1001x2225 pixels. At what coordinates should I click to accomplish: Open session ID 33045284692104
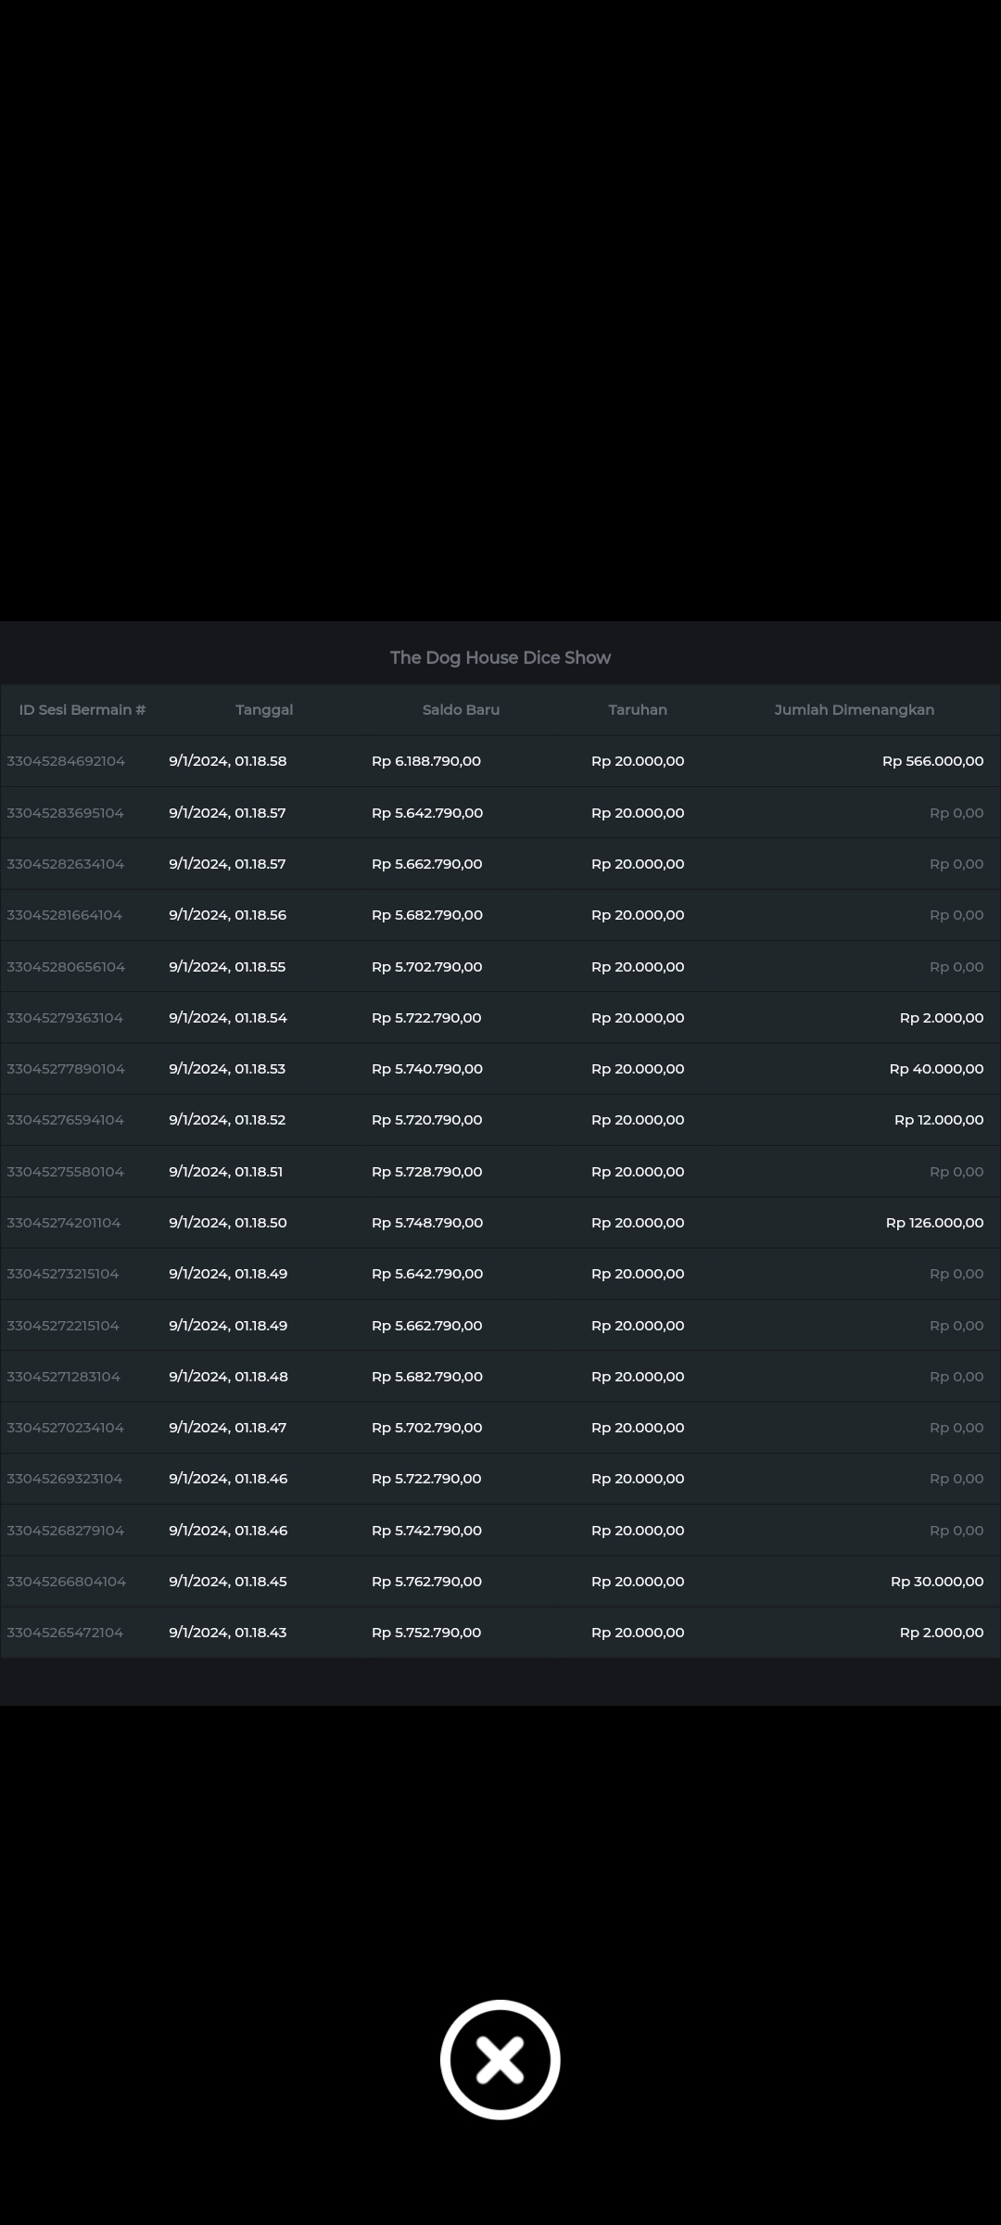coord(66,761)
